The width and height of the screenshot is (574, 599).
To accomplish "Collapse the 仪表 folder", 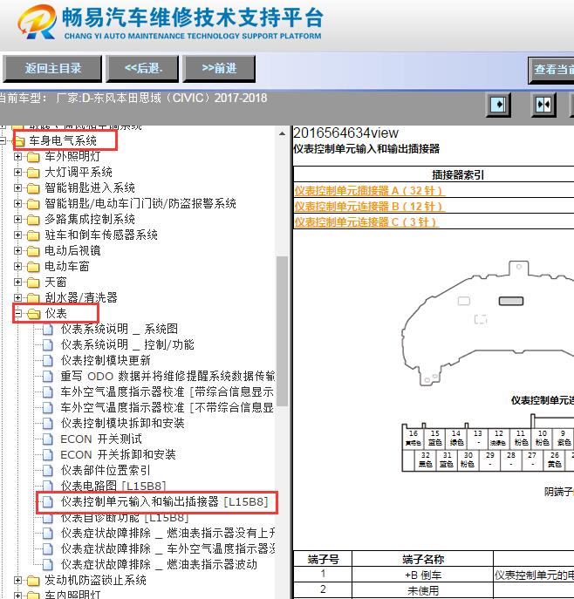I will point(17,314).
